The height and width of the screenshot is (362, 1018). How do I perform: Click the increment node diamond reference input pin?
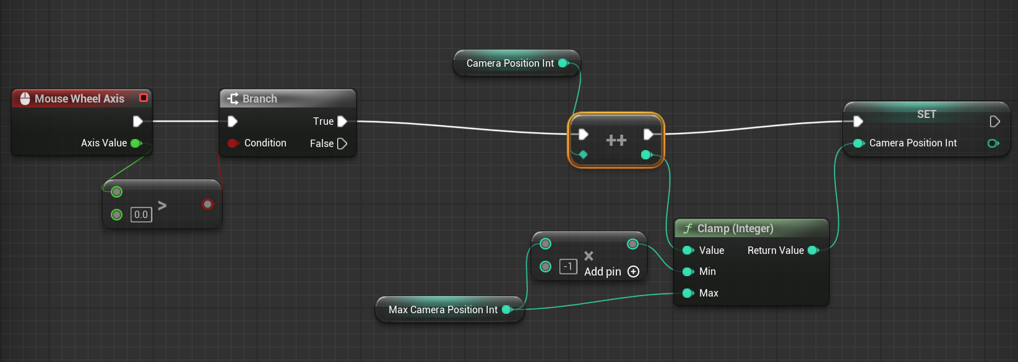pyautogui.click(x=583, y=155)
